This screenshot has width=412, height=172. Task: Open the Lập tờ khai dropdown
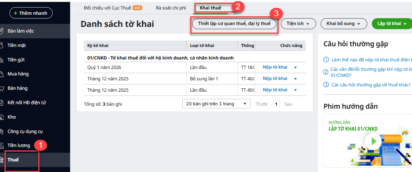tap(392, 23)
